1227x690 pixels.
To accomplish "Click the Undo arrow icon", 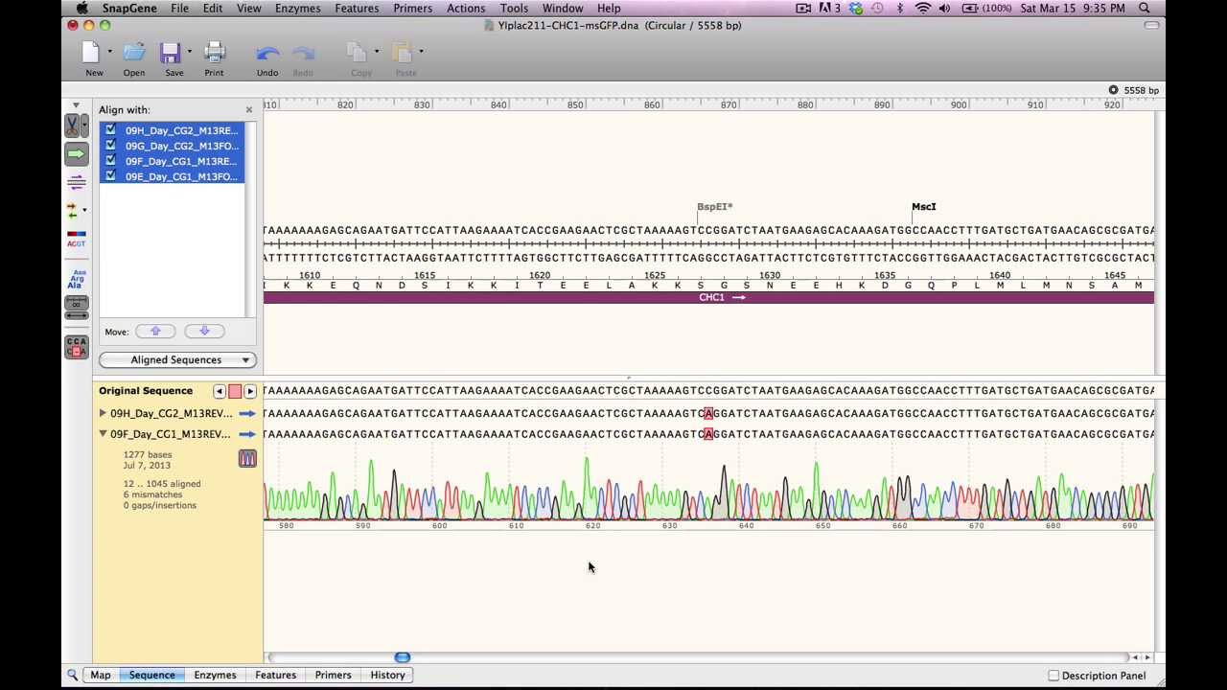I will [267, 53].
